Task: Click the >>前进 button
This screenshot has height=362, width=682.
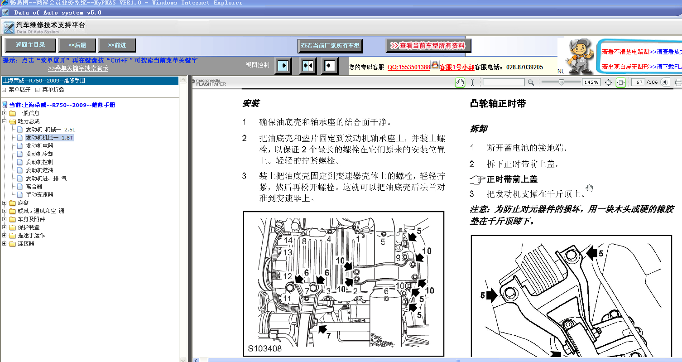Action: click(117, 45)
